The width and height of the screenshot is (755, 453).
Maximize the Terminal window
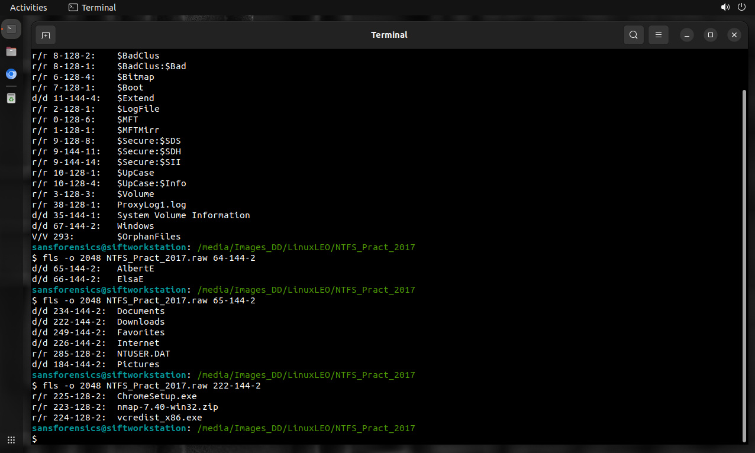[711, 35]
